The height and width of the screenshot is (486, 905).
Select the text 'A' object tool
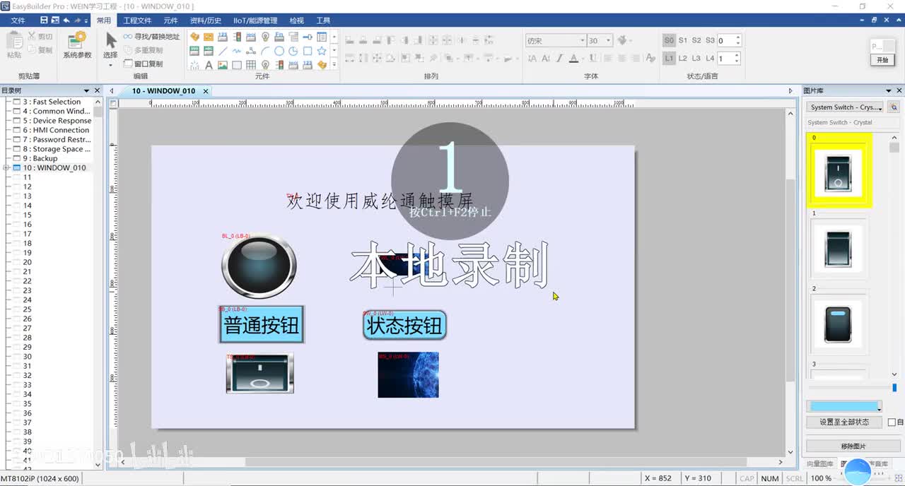(x=209, y=65)
